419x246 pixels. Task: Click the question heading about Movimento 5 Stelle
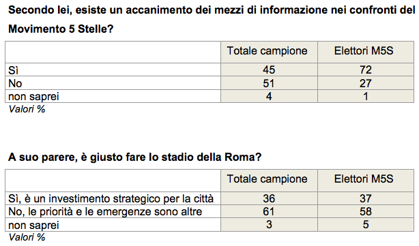pyautogui.click(x=212, y=19)
